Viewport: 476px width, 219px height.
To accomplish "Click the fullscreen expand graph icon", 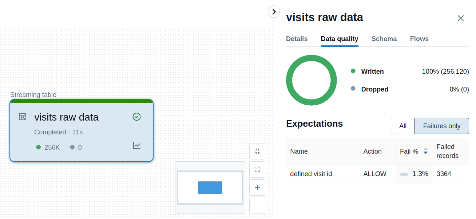I will click(x=257, y=170).
